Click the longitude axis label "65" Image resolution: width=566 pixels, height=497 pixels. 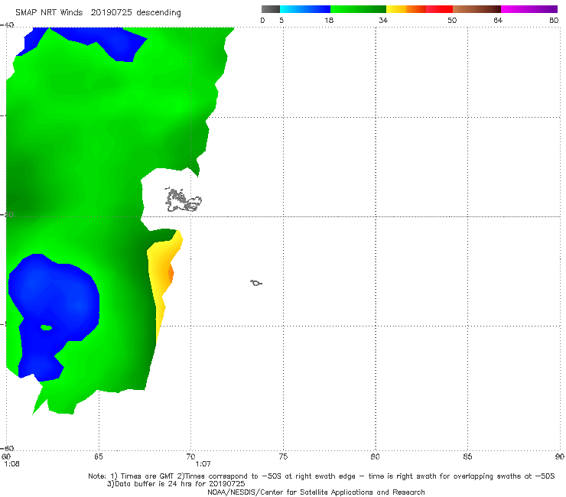[99, 457]
